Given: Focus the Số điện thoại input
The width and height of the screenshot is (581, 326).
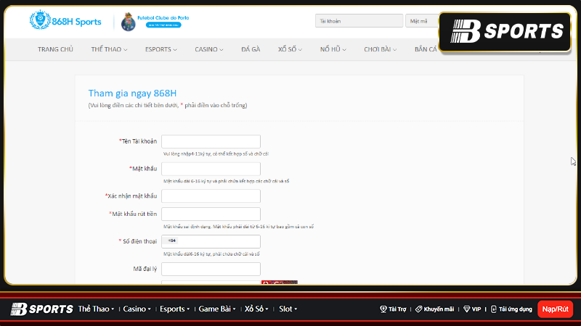Looking at the screenshot, I should coord(211,242).
